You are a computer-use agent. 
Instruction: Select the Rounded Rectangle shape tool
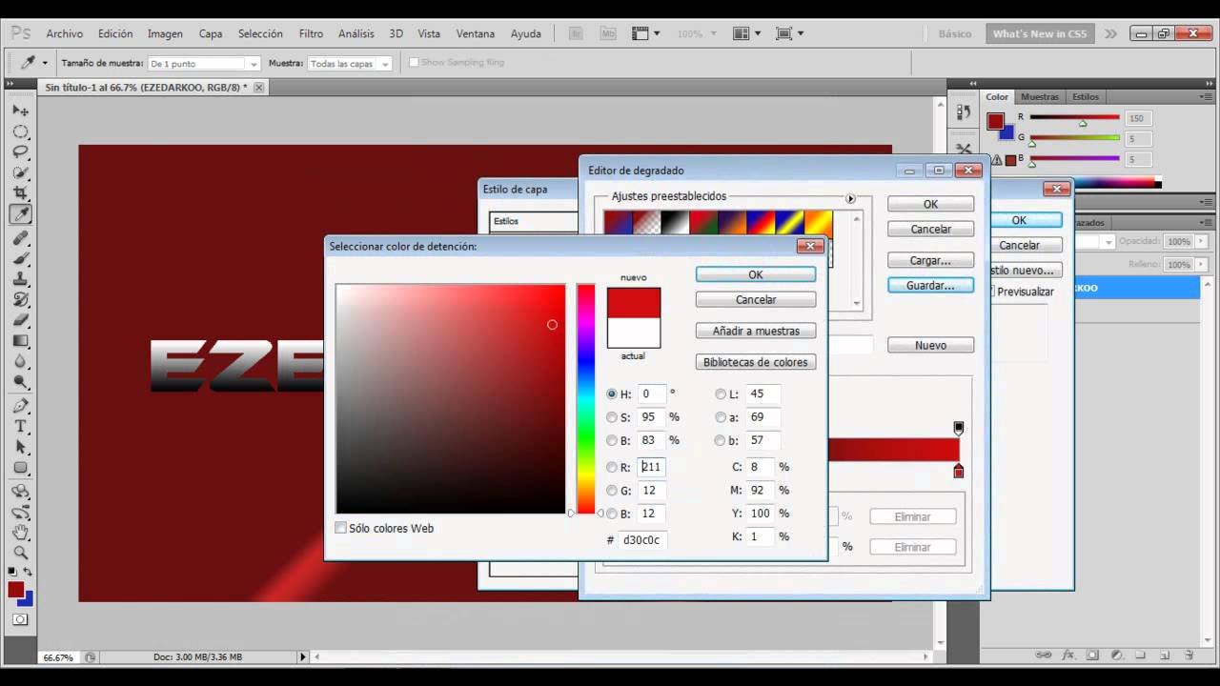20,467
